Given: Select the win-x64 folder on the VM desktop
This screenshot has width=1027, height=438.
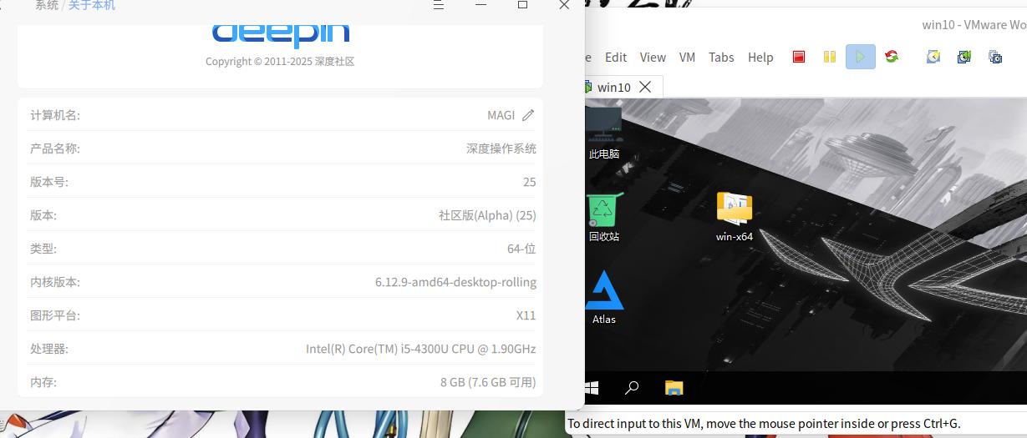Looking at the screenshot, I should click(735, 217).
